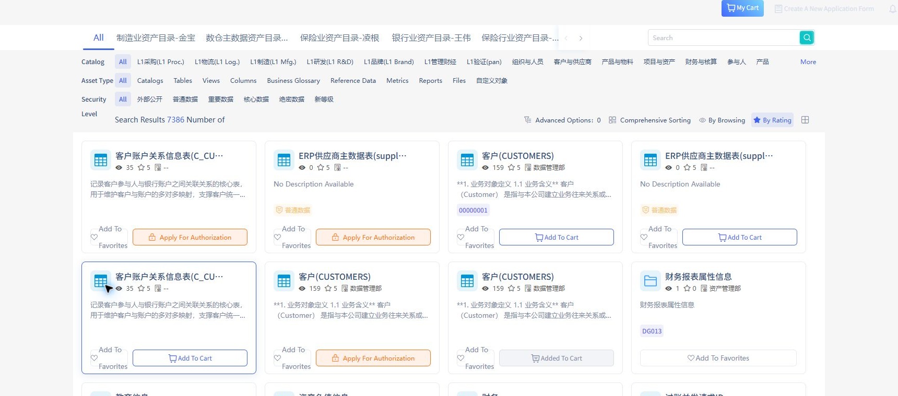Click the folder icon on 财务报表属性信息 card

point(651,281)
